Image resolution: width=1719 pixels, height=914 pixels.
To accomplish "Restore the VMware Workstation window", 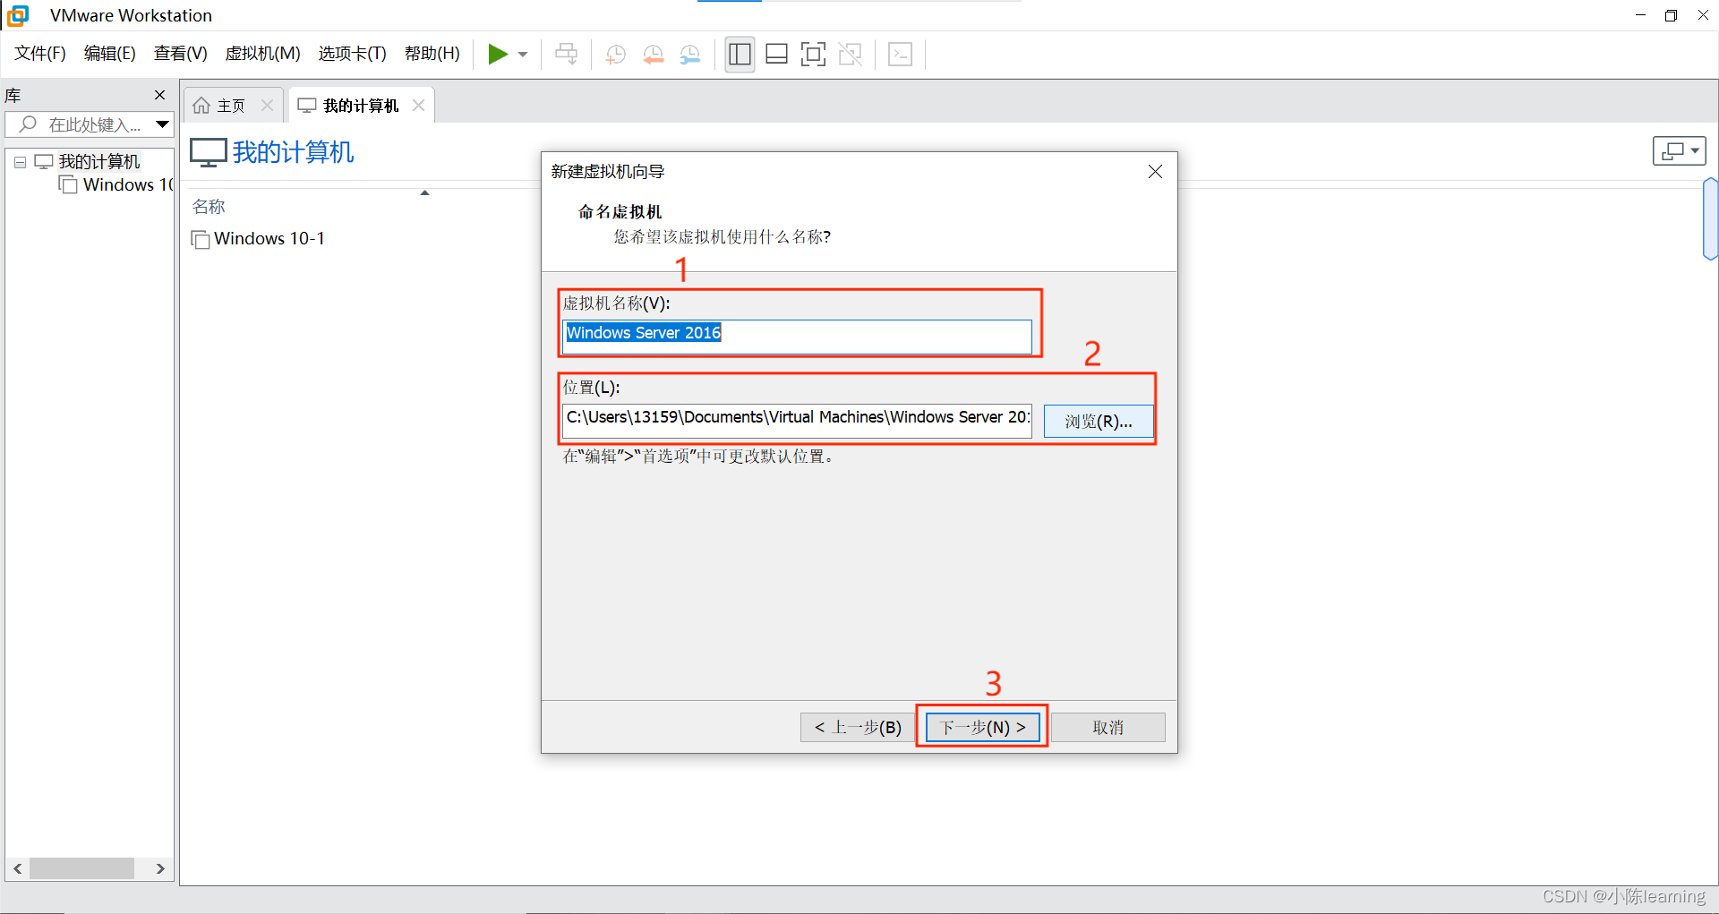I will (x=1671, y=15).
